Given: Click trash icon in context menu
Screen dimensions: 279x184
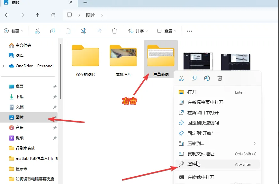Looking at the screenshot, I should (x=220, y=78).
